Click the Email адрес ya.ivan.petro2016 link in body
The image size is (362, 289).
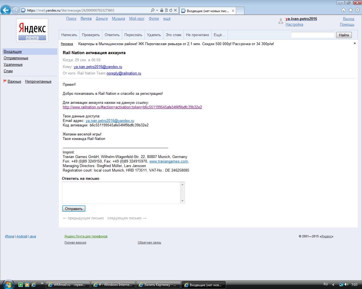[110, 121]
